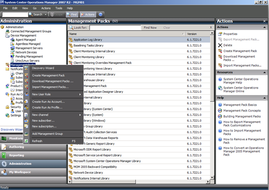Collapse the Help section chevron

[265, 98]
